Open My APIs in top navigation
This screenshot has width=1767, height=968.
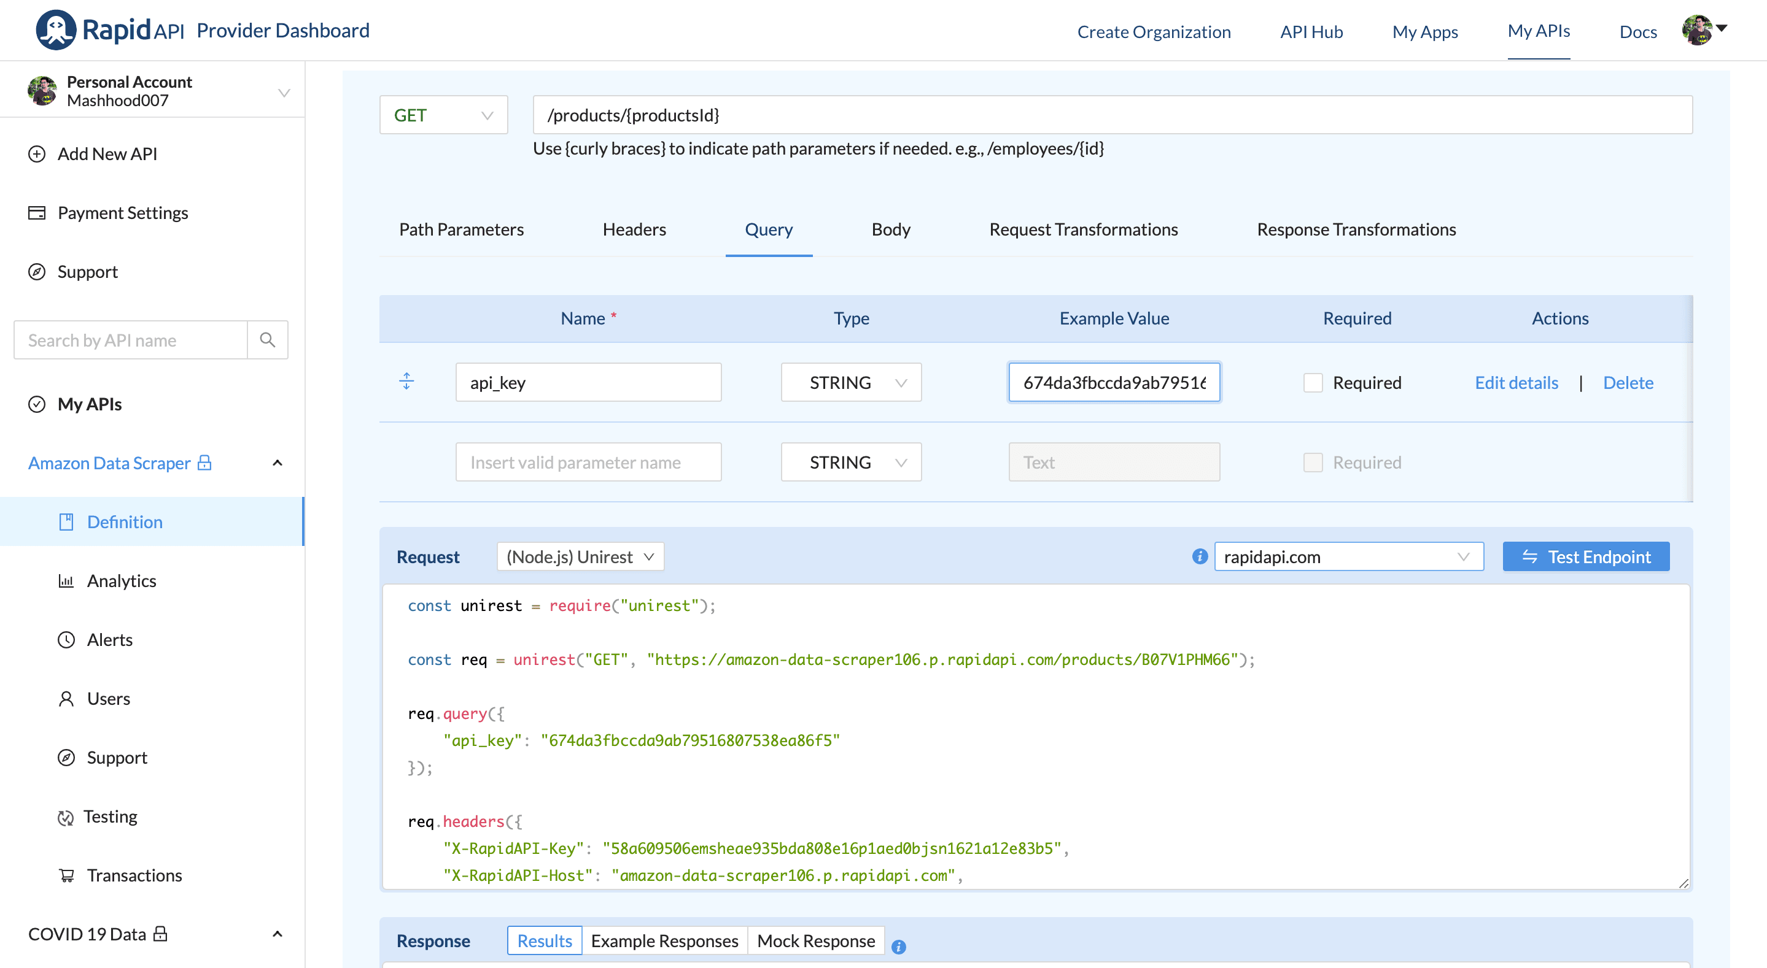[1539, 31]
